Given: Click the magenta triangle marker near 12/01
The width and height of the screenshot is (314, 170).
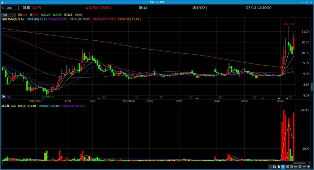Looking at the screenshot, I should pyautogui.click(x=99, y=98).
